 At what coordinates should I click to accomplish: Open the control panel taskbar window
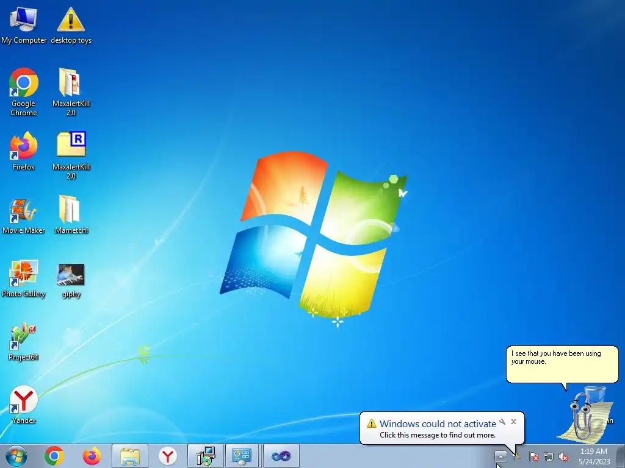point(243,456)
